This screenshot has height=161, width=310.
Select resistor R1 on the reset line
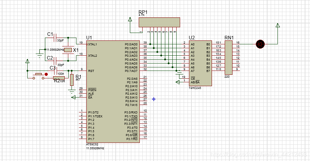pyautogui.click(x=72, y=80)
